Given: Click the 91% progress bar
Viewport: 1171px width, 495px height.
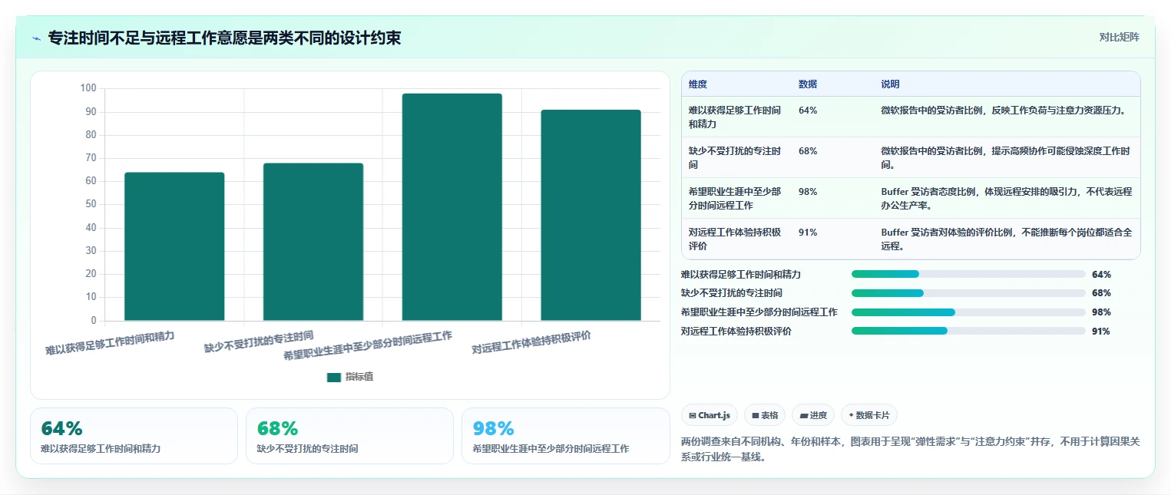Looking at the screenshot, I should [x=968, y=332].
